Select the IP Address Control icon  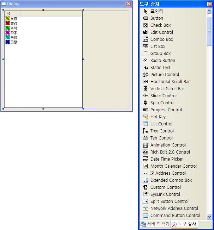pyautogui.click(x=145, y=173)
